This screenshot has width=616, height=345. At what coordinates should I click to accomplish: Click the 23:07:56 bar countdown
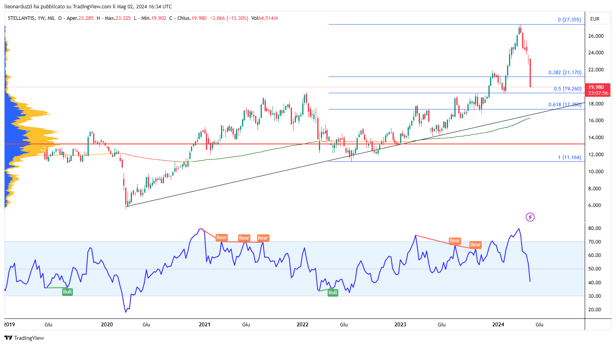click(598, 93)
